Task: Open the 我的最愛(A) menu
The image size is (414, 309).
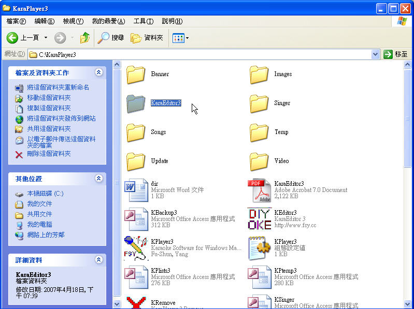Action: (108, 21)
